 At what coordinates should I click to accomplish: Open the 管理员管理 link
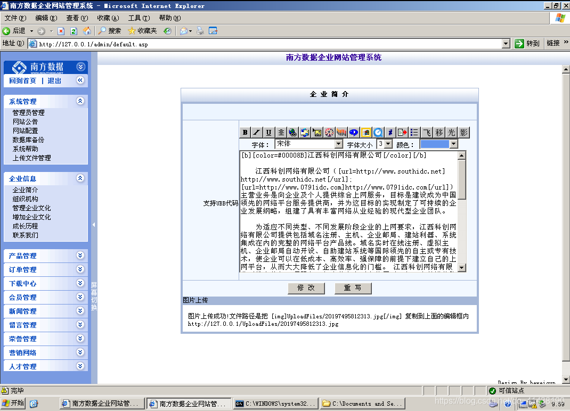pos(28,113)
